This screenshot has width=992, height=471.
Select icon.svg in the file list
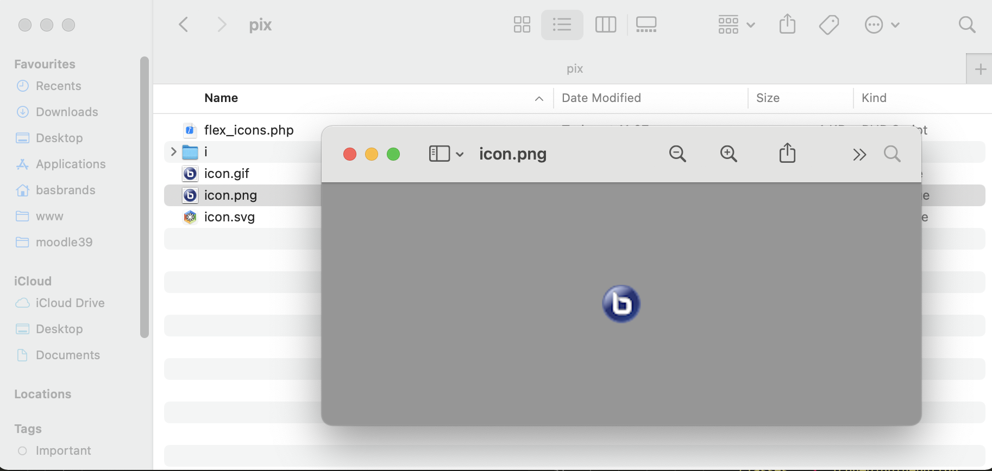pyautogui.click(x=229, y=217)
